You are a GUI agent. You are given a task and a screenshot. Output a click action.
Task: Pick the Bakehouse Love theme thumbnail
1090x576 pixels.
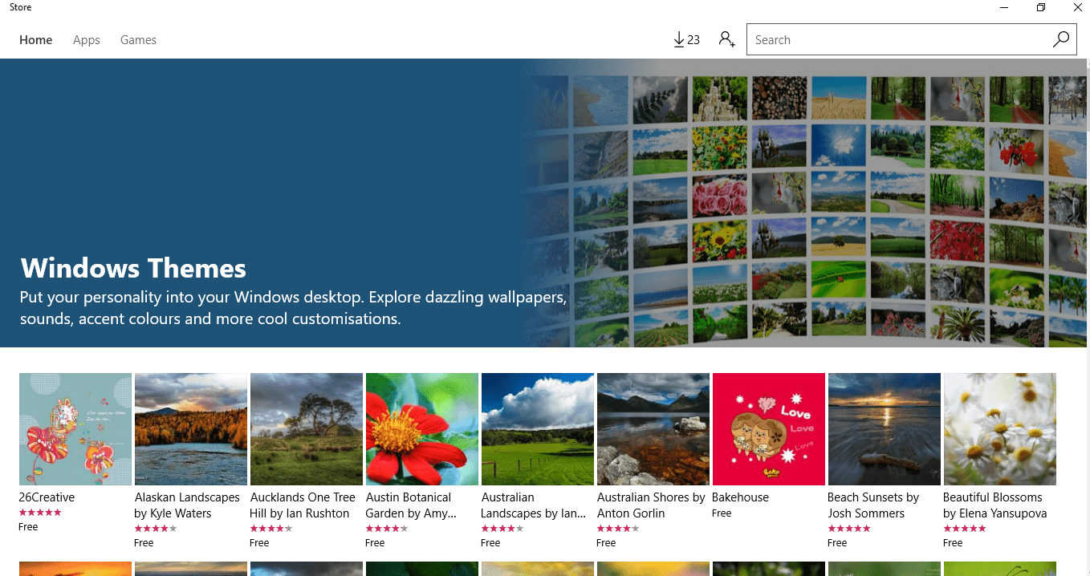click(769, 429)
